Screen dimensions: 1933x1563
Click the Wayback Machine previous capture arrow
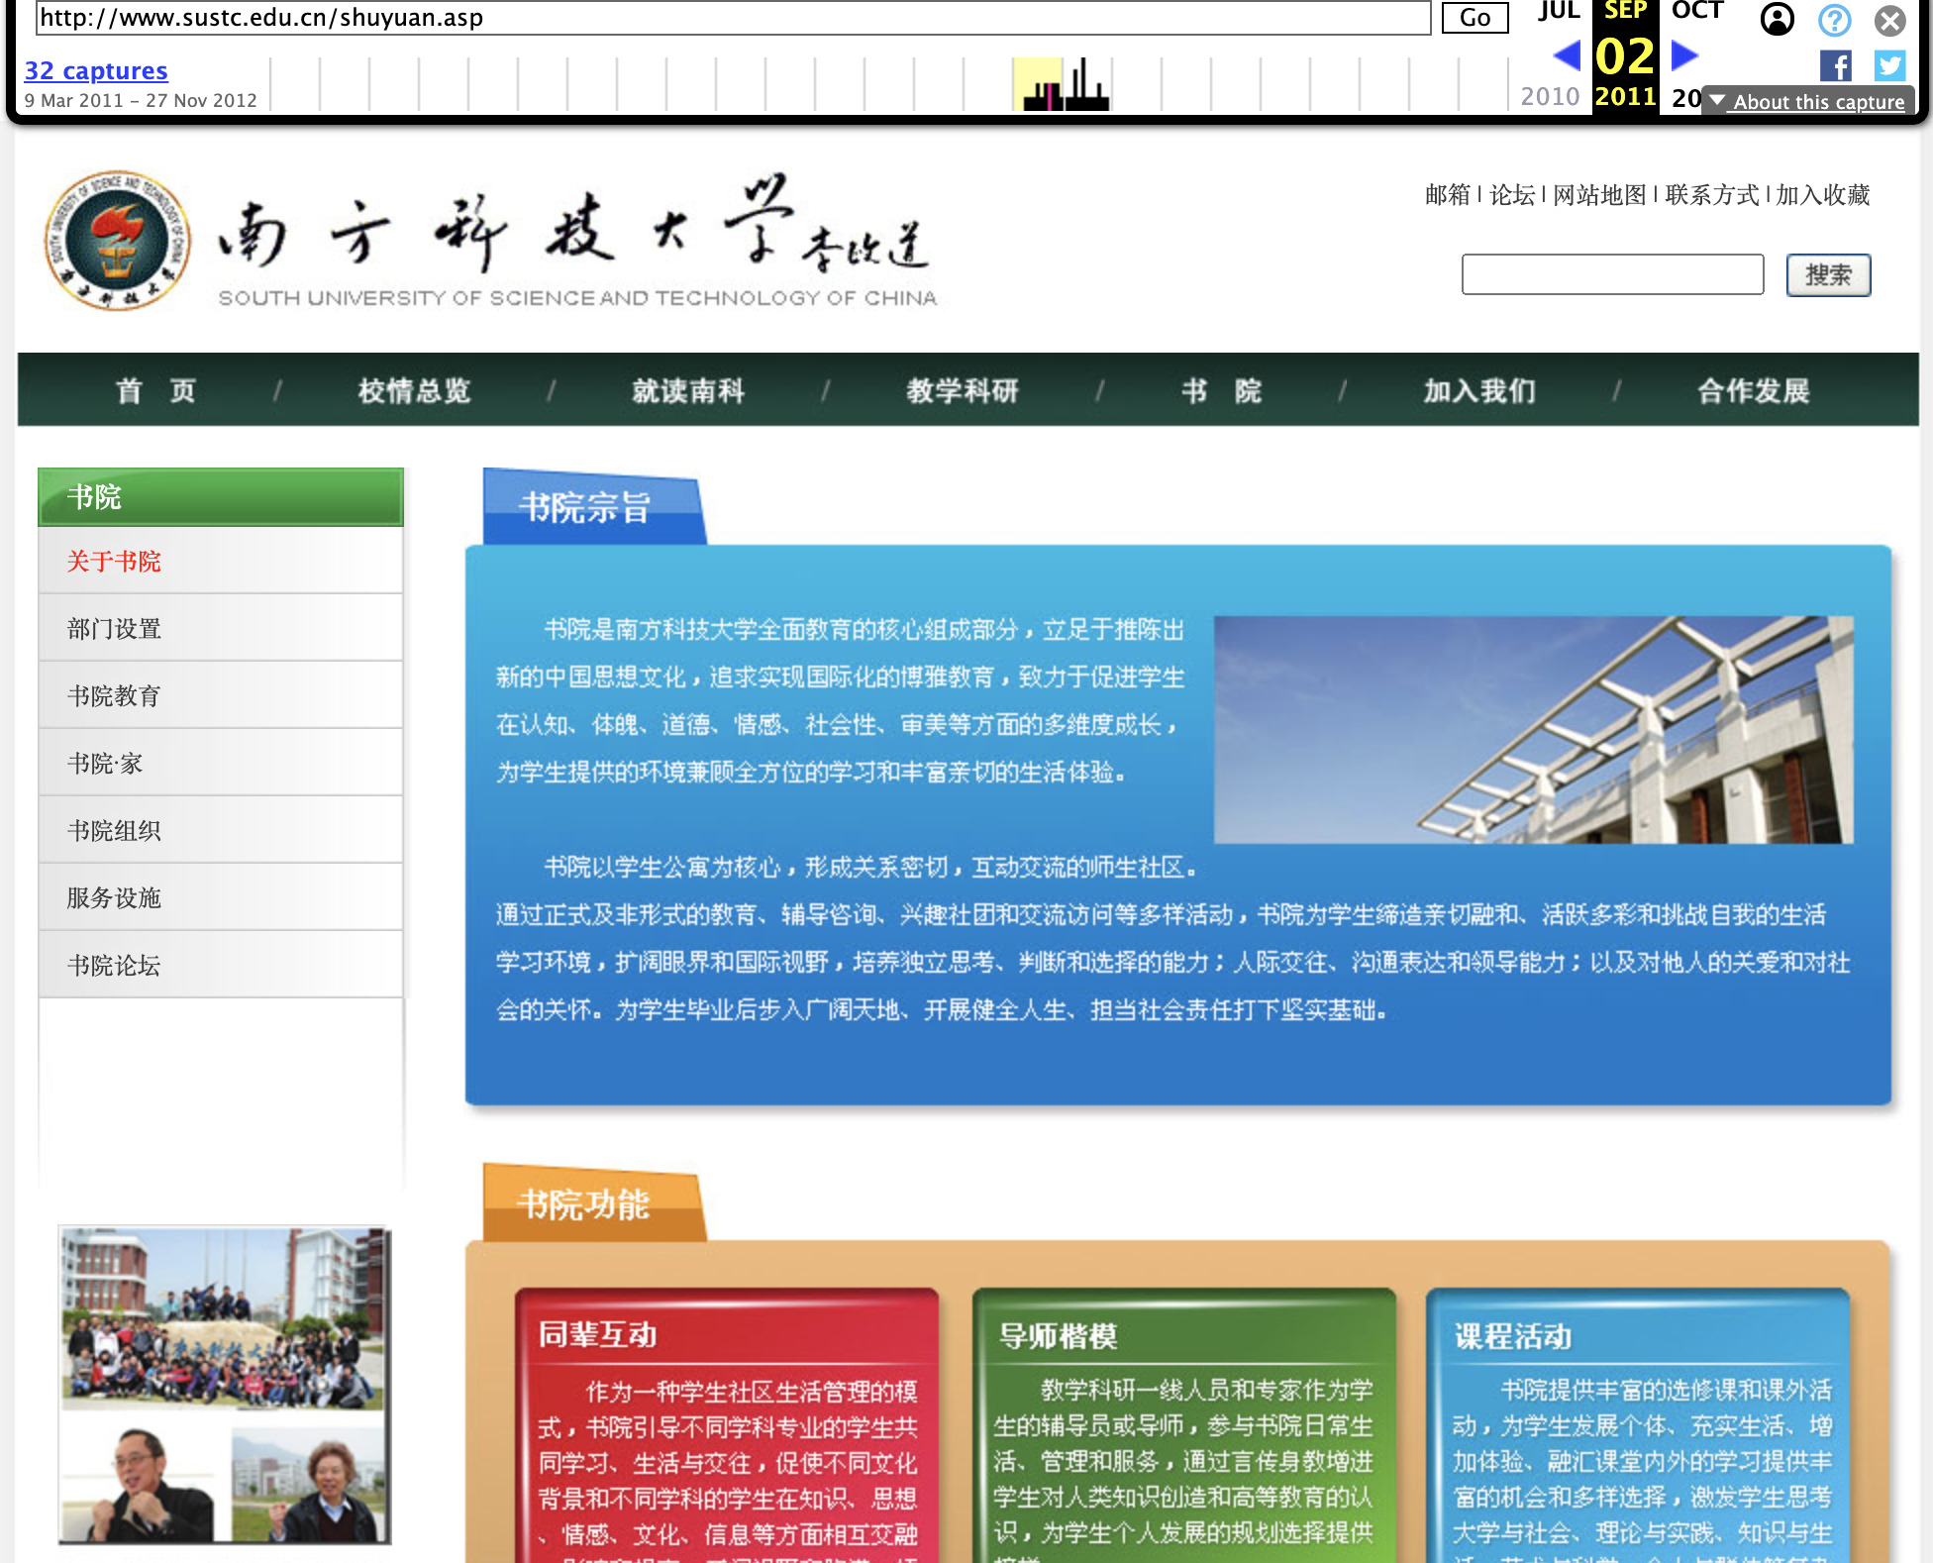coord(1567,54)
